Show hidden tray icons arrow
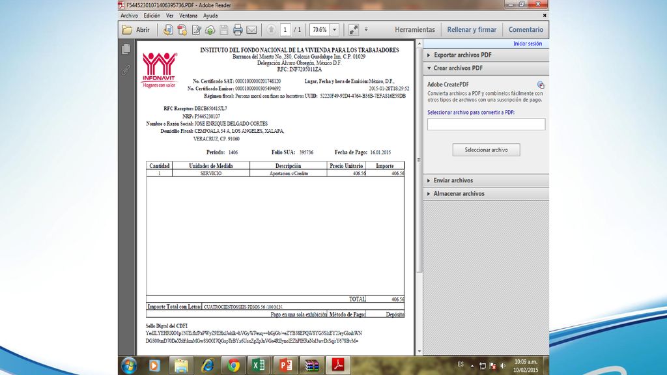The image size is (667, 375). [472, 366]
